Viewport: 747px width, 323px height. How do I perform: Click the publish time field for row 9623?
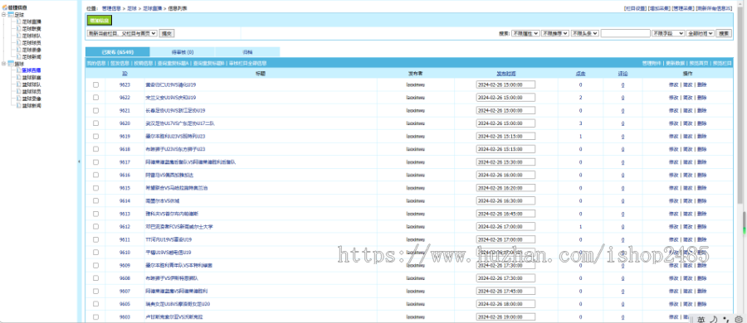point(505,84)
